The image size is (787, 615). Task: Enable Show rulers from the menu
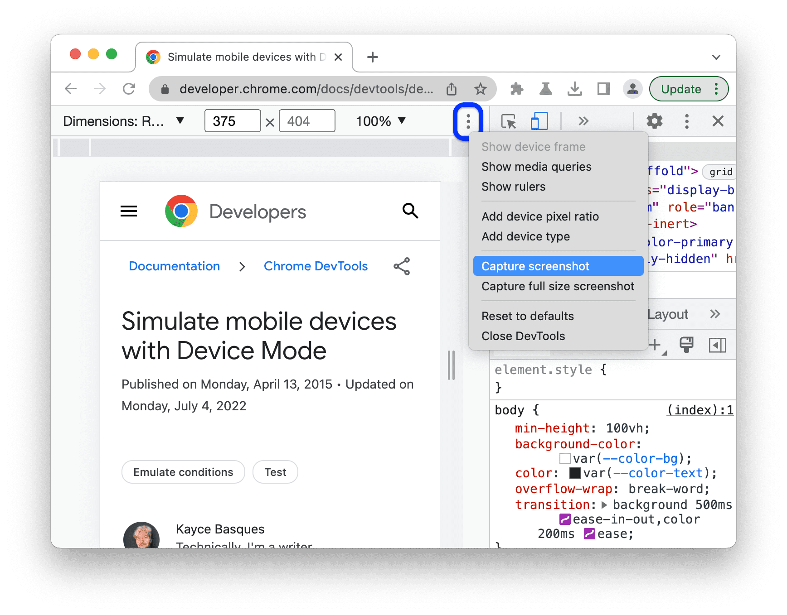tap(513, 187)
